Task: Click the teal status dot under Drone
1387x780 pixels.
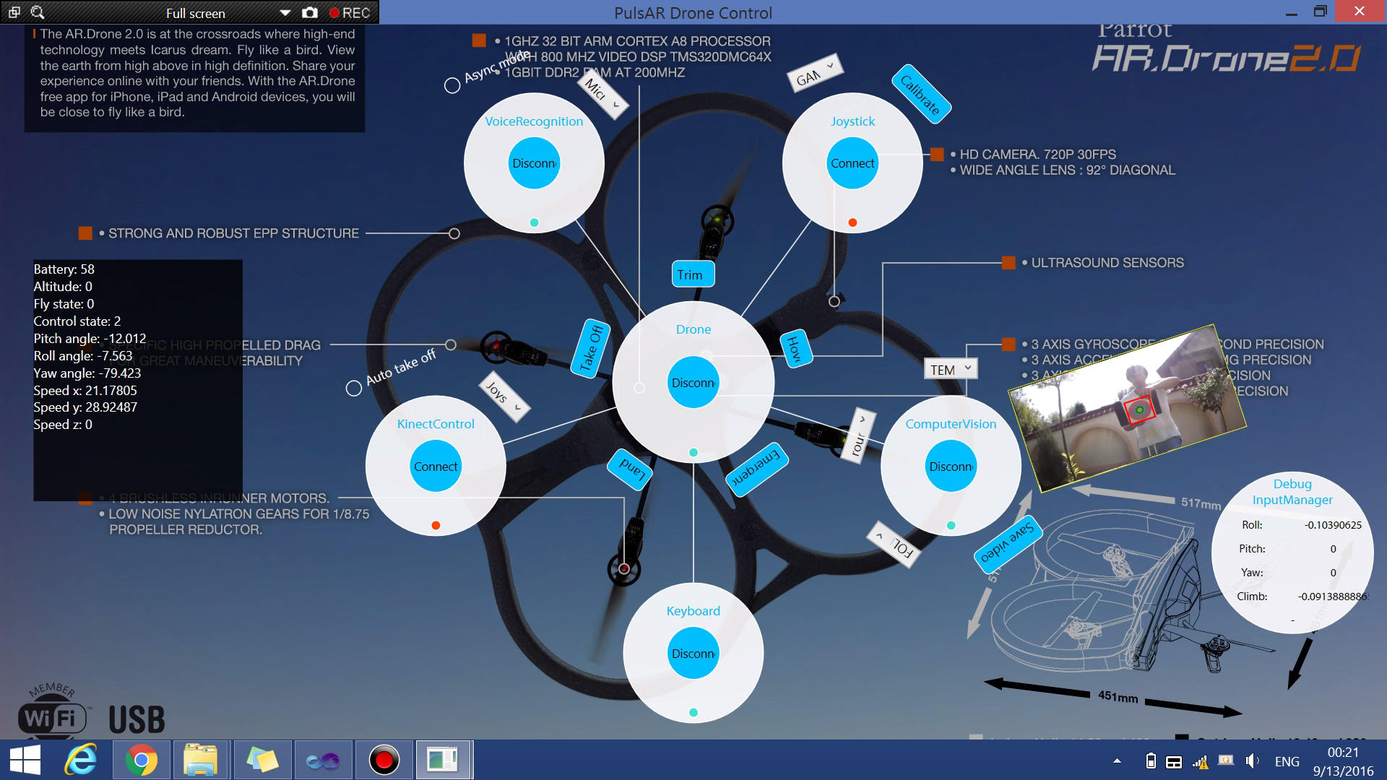Action: coord(693,453)
